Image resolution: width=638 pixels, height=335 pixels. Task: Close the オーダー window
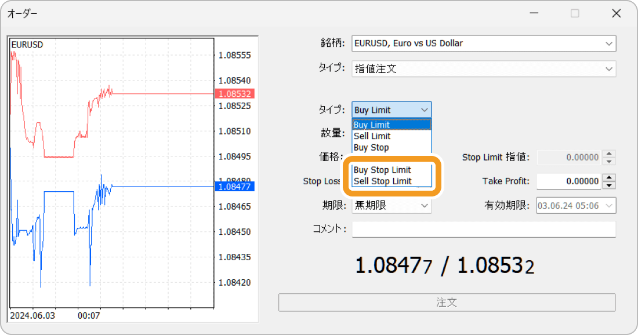(617, 13)
